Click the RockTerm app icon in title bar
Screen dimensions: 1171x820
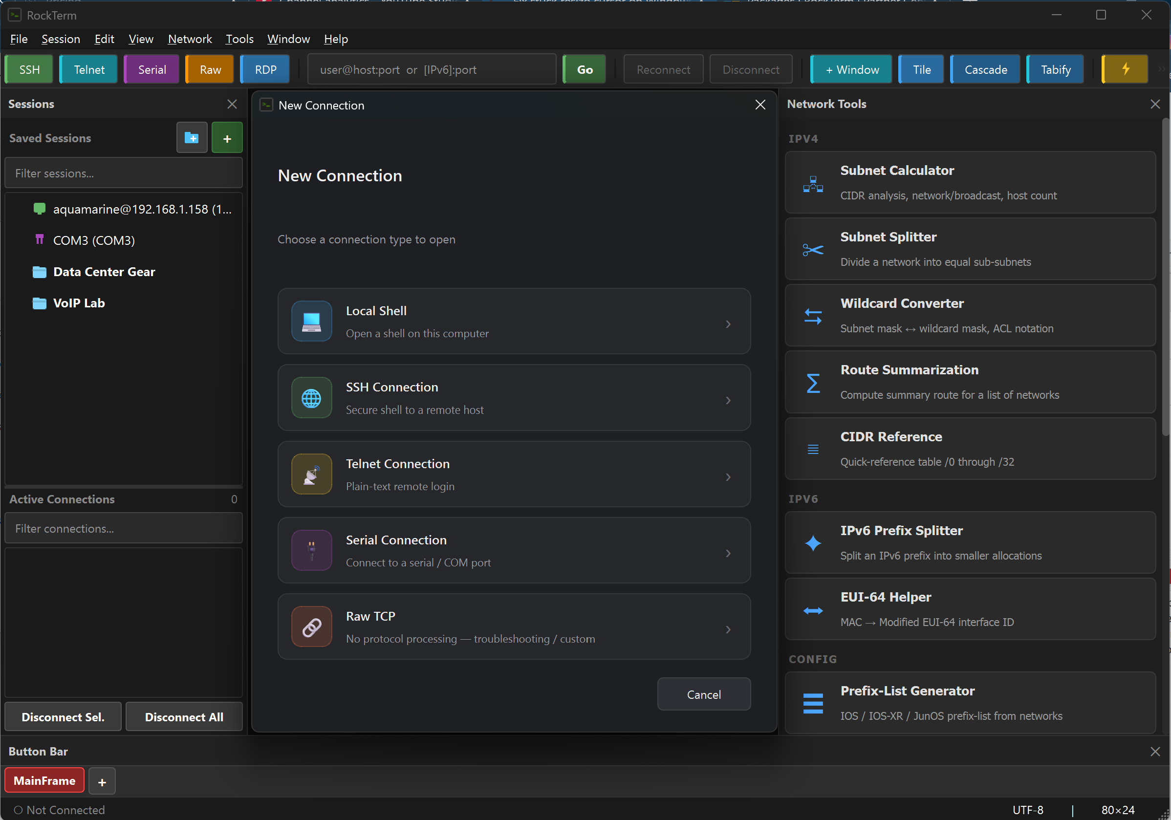[14, 15]
